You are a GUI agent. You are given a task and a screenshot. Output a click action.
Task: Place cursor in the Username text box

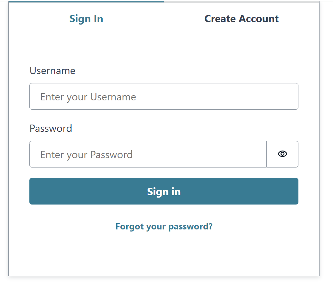[164, 97]
